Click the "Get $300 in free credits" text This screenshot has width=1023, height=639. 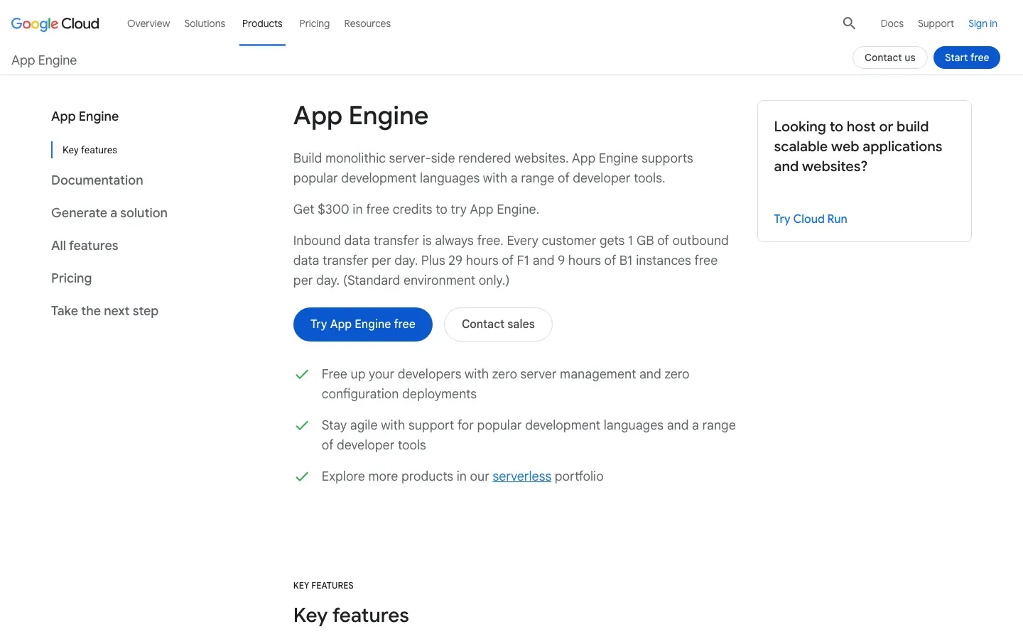416,209
